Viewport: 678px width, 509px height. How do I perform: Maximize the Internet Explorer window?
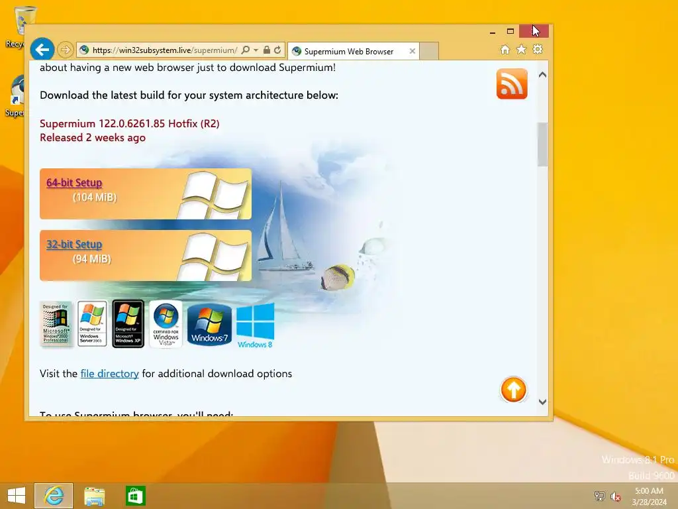pyautogui.click(x=510, y=31)
